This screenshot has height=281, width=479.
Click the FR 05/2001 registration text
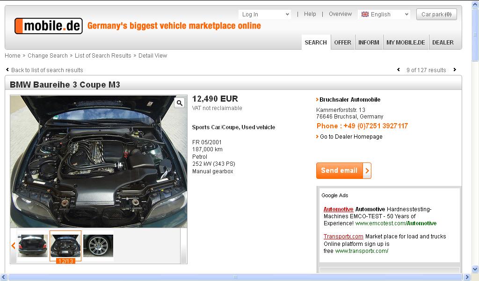click(x=207, y=142)
